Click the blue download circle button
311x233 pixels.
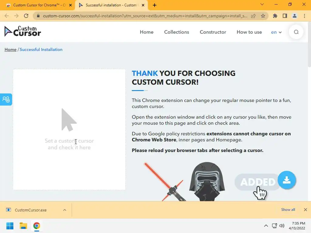(287, 180)
